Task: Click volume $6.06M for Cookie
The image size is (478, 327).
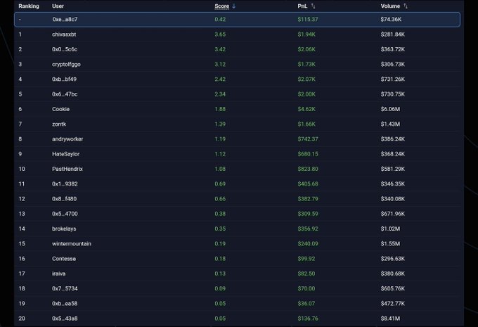Action: (x=390, y=109)
